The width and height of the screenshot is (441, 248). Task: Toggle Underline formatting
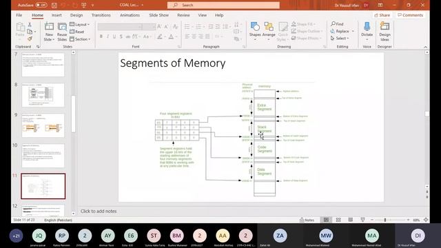coord(114,37)
